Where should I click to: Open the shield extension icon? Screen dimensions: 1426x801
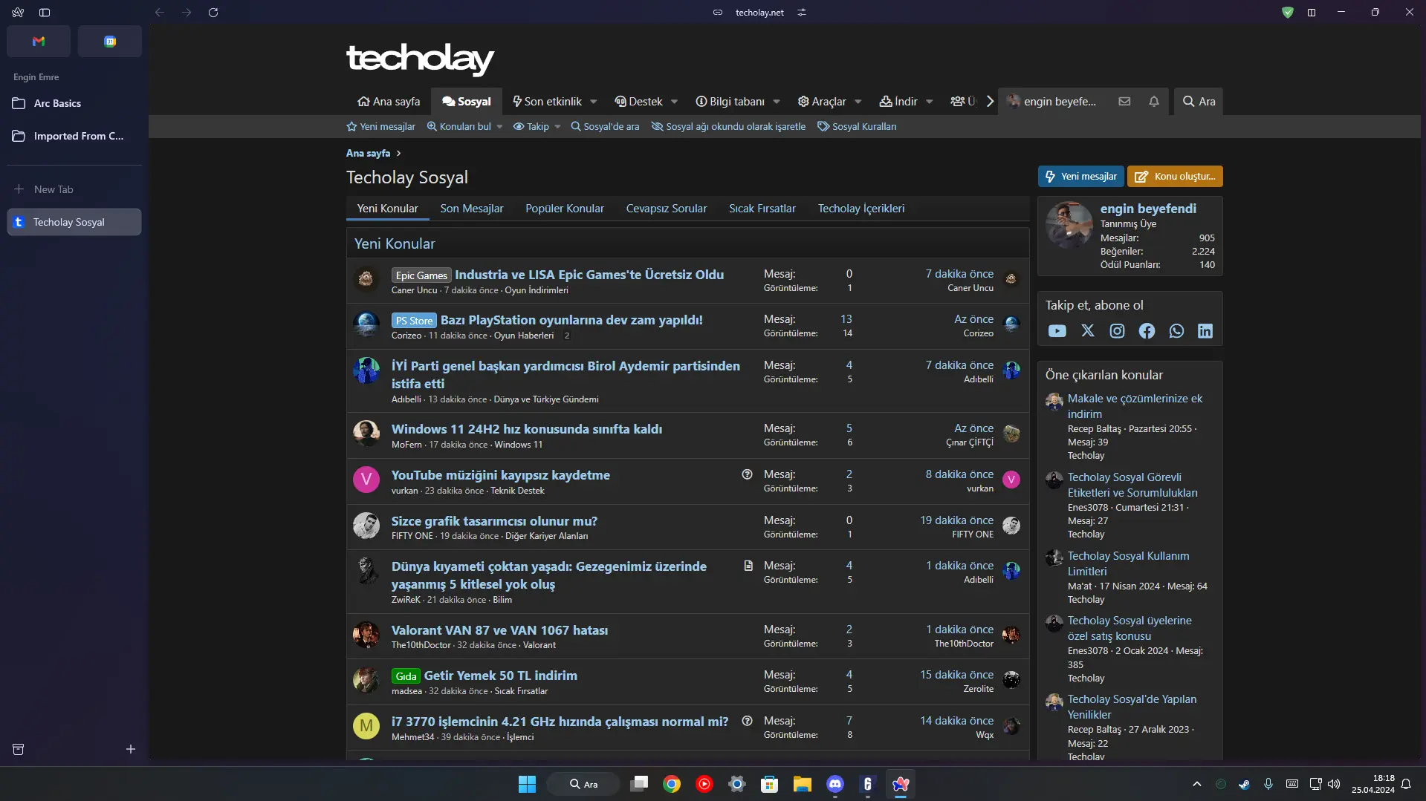(1288, 13)
